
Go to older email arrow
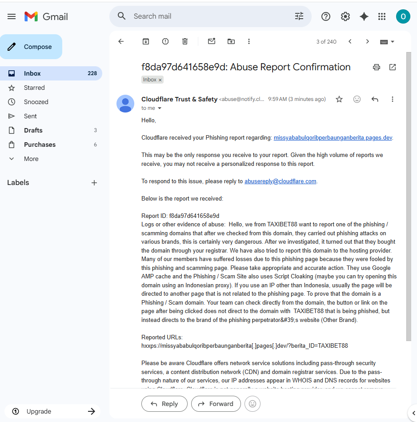pos(367,41)
